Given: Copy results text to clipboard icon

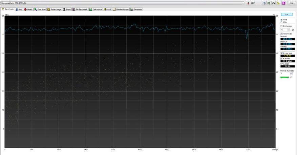Looking at the screenshot, I should pos(264,3).
